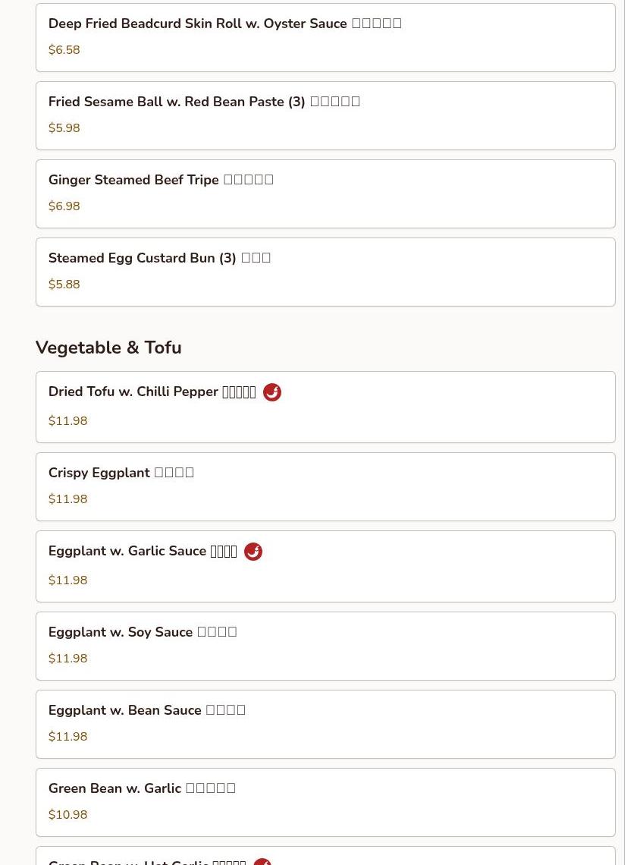Click $6.98 price under Ginger Steamed Beef Tripe
The height and width of the screenshot is (865, 640).
(64, 206)
